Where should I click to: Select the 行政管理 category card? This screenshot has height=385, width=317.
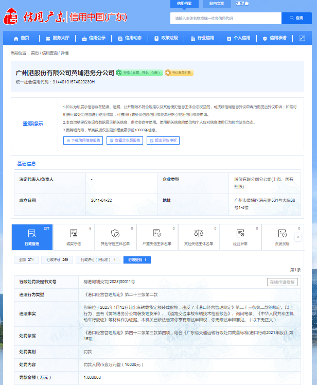pos(32,237)
